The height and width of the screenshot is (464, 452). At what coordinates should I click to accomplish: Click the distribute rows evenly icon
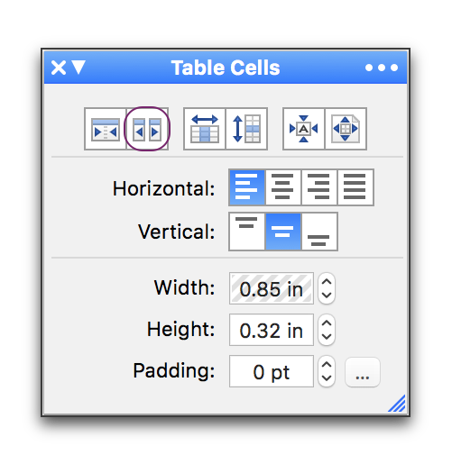pyautogui.click(x=246, y=129)
